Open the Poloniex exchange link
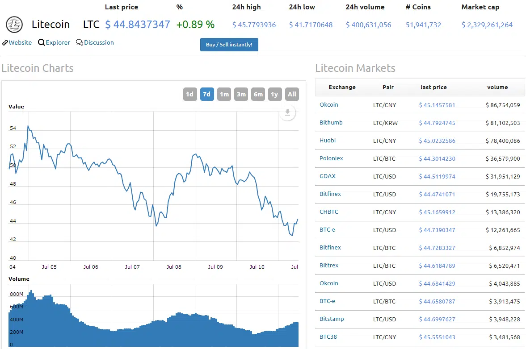The width and height of the screenshot is (526, 349). tap(331, 158)
